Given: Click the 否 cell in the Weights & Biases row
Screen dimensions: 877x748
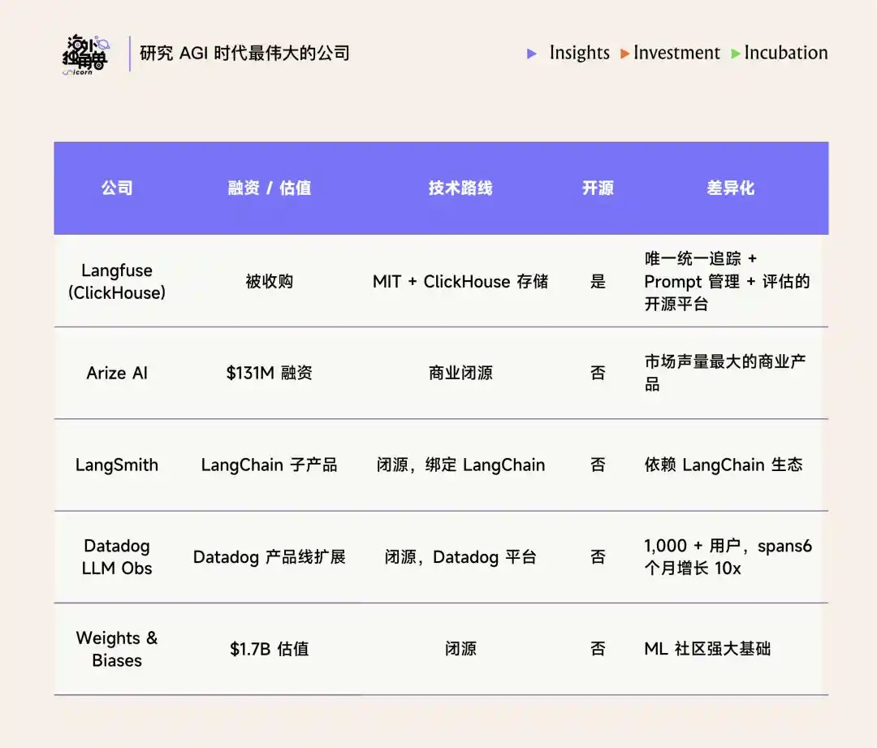Looking at the screenshot, I should click(598, 649).
